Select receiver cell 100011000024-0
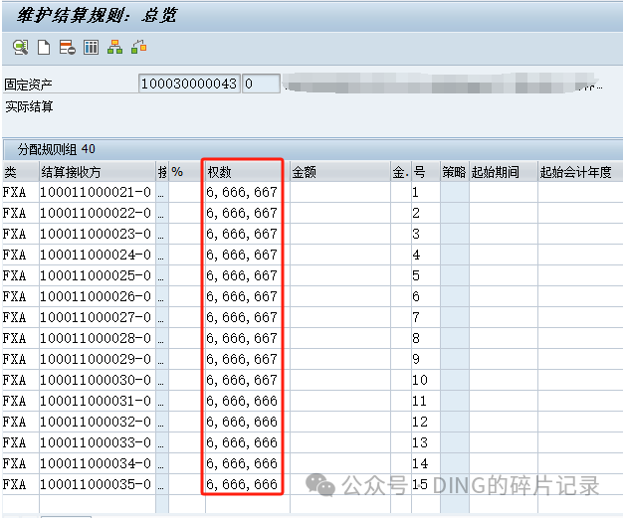The width and height of the screenshot is (626, 518). click(97, 255)
